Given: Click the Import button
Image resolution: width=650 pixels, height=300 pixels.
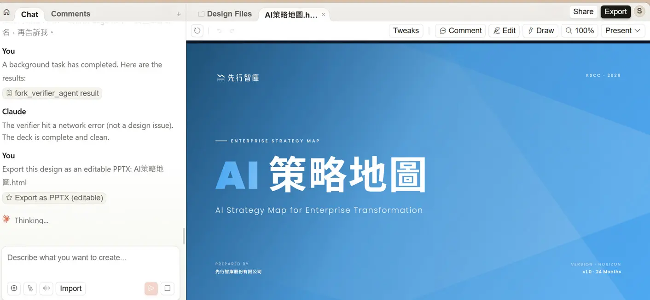Looking at the screenshot, I should click(x=71, y=289).
